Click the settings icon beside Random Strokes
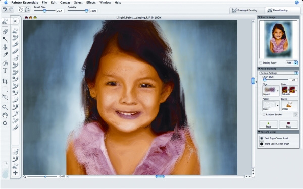303x189 pixels. click(295, 115)
